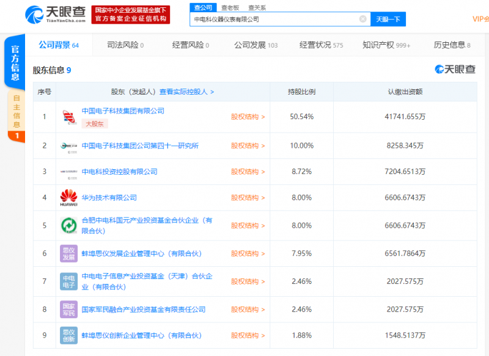Expand 股权结构 for 华为技术有限公司
Screen dimensions: 489x356
pyautogui.click(x=248, y=198)
